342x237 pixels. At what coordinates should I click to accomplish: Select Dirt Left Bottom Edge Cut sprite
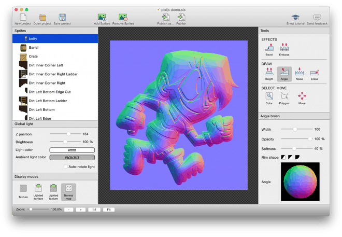pos(55,92)
